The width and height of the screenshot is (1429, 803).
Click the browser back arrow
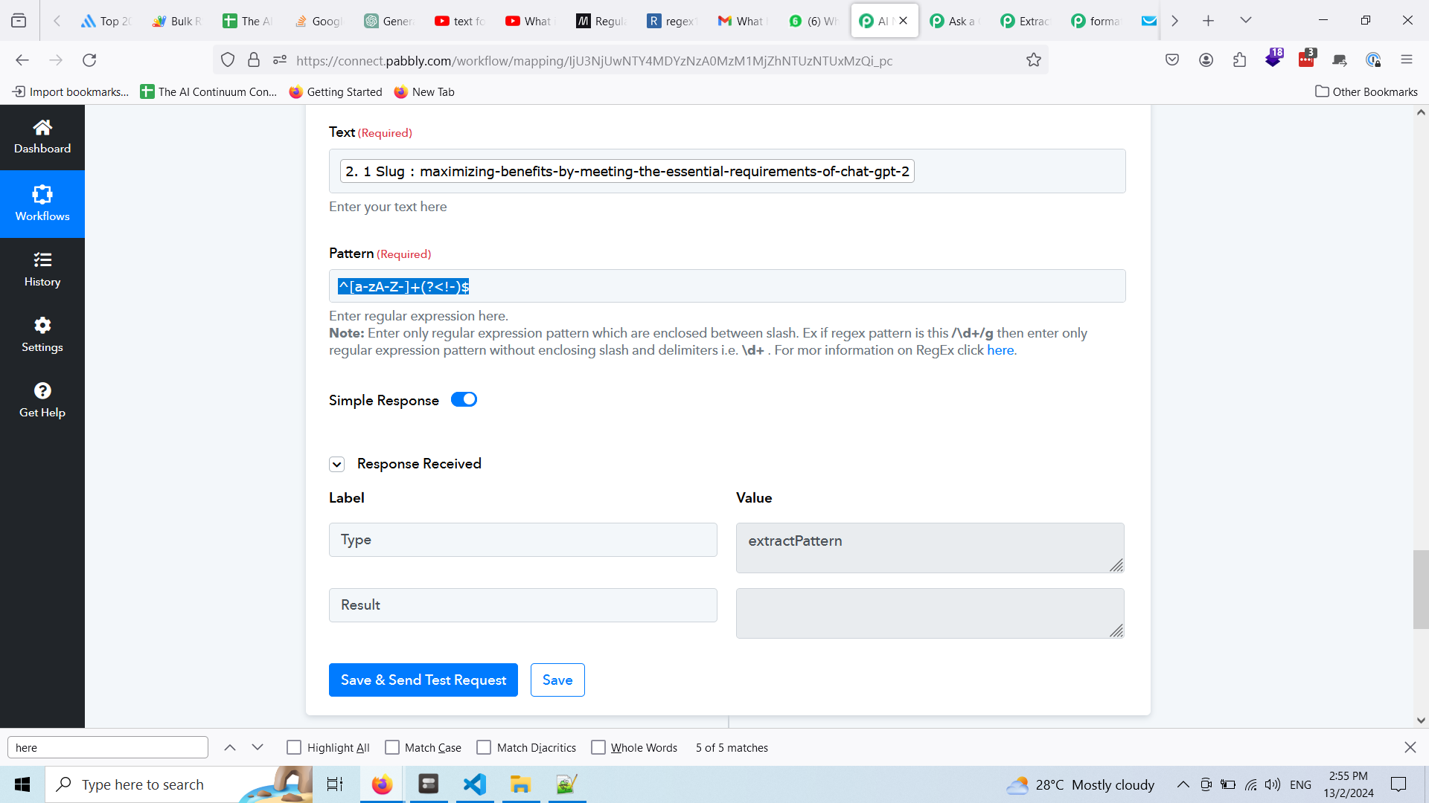point(22,60)
